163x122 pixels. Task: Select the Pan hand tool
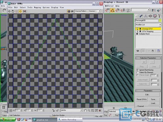pyautogui.click(x=85, y=110)
